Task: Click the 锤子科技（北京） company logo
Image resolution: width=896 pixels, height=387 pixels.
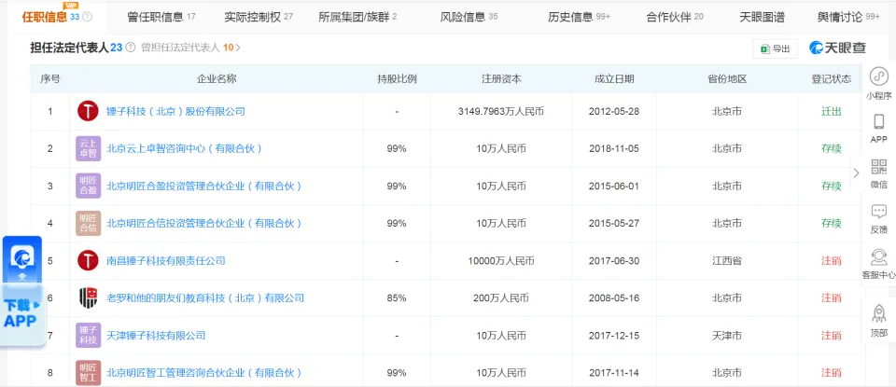Action: 88,111
